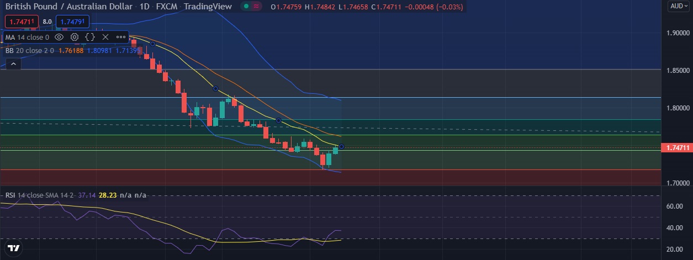The image size is (693, 260).
Task: Select the MA 14 close 0 legend label
Action: (x=27, y=37)
